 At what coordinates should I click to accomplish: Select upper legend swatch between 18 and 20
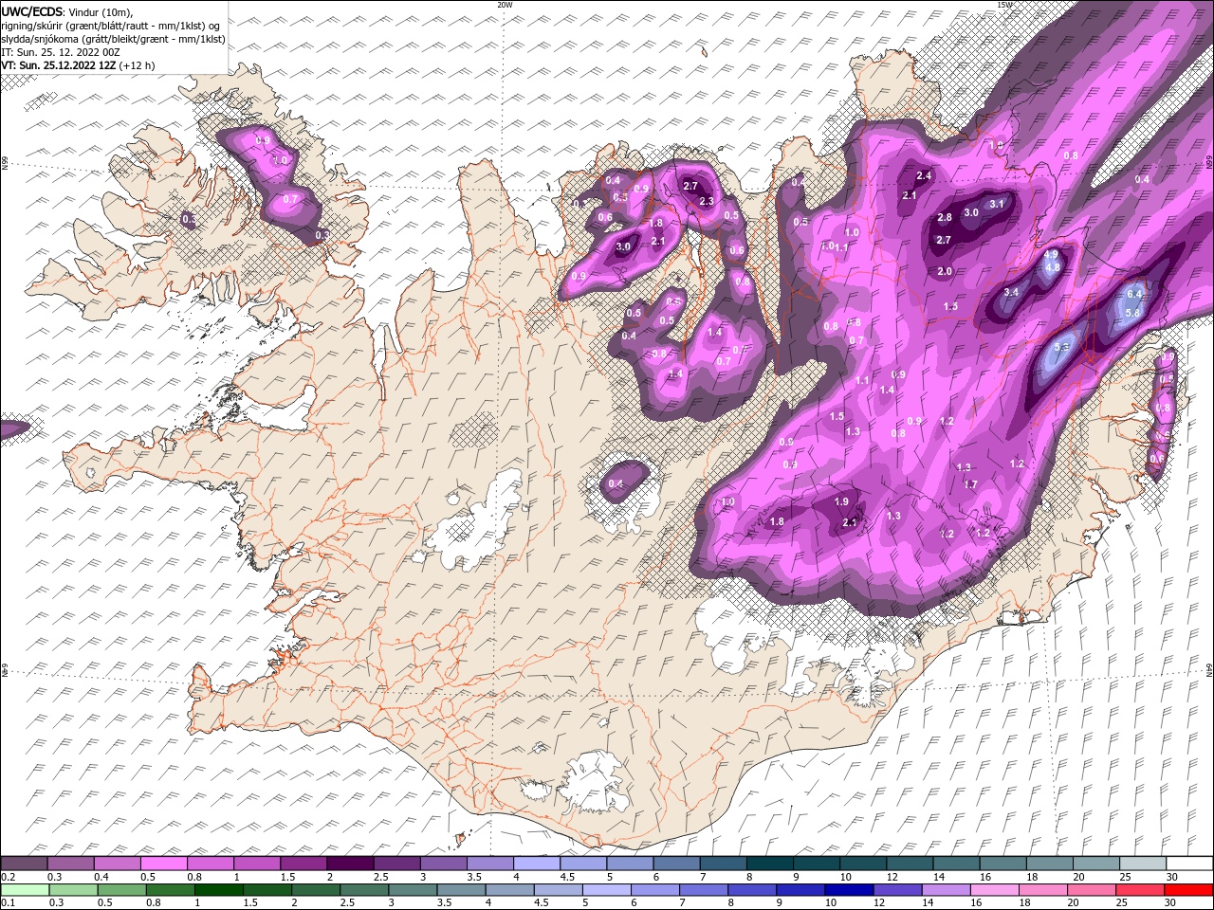[x=1049, y=864]
